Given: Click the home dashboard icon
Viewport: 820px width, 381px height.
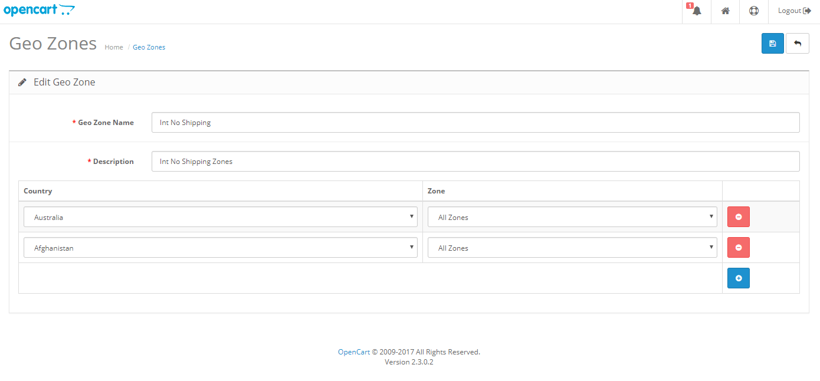Looking at the screenshot, I should coord(725,11).
